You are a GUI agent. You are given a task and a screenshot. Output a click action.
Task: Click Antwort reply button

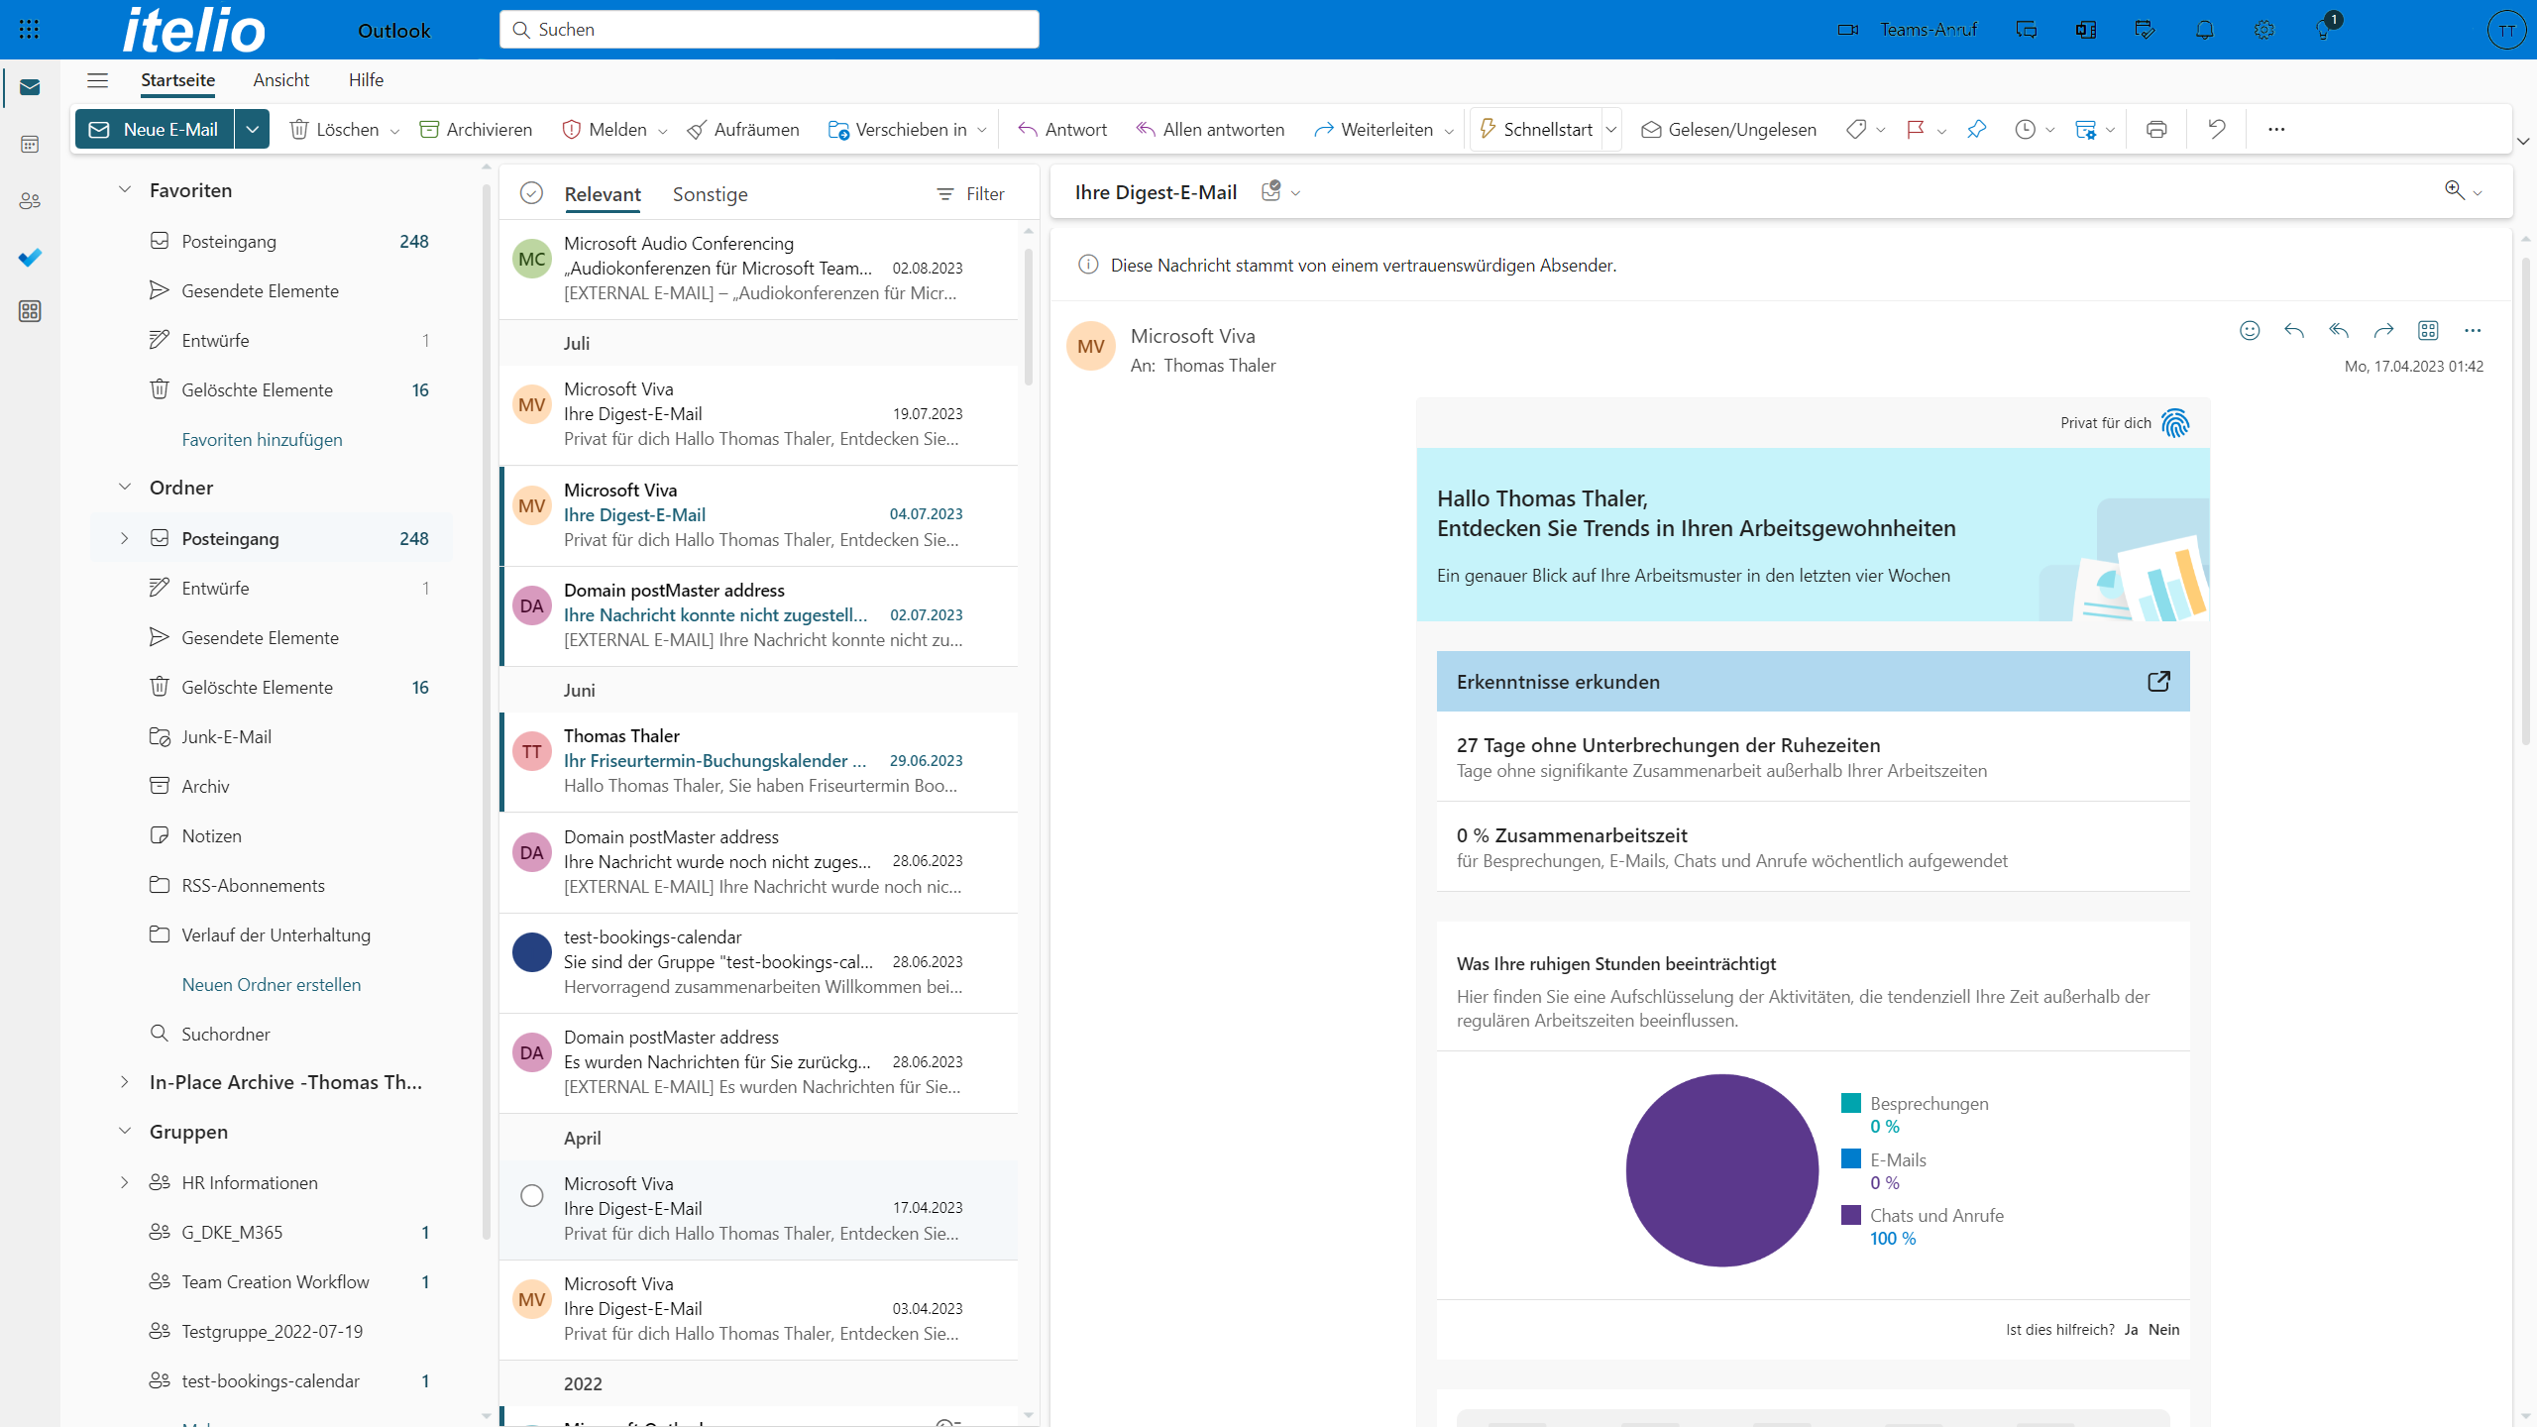click(1062, 130)
